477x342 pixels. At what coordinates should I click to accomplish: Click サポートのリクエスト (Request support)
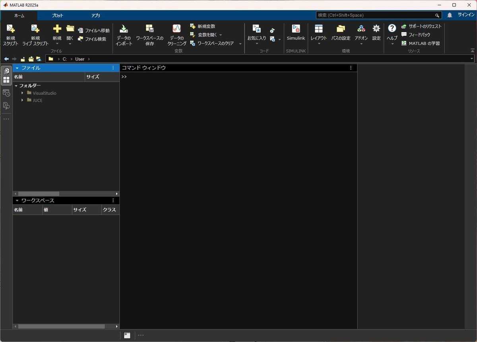pyautogui.click(x=421, y=26)
